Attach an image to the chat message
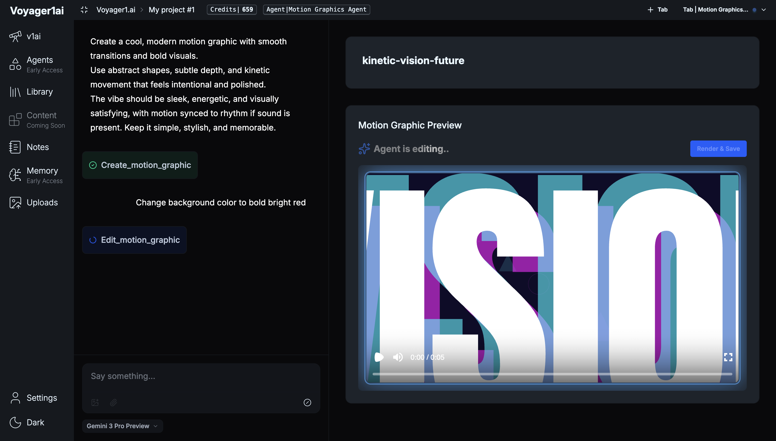The width and height of the screenshot is (776, 441). [x=95, y=402]
